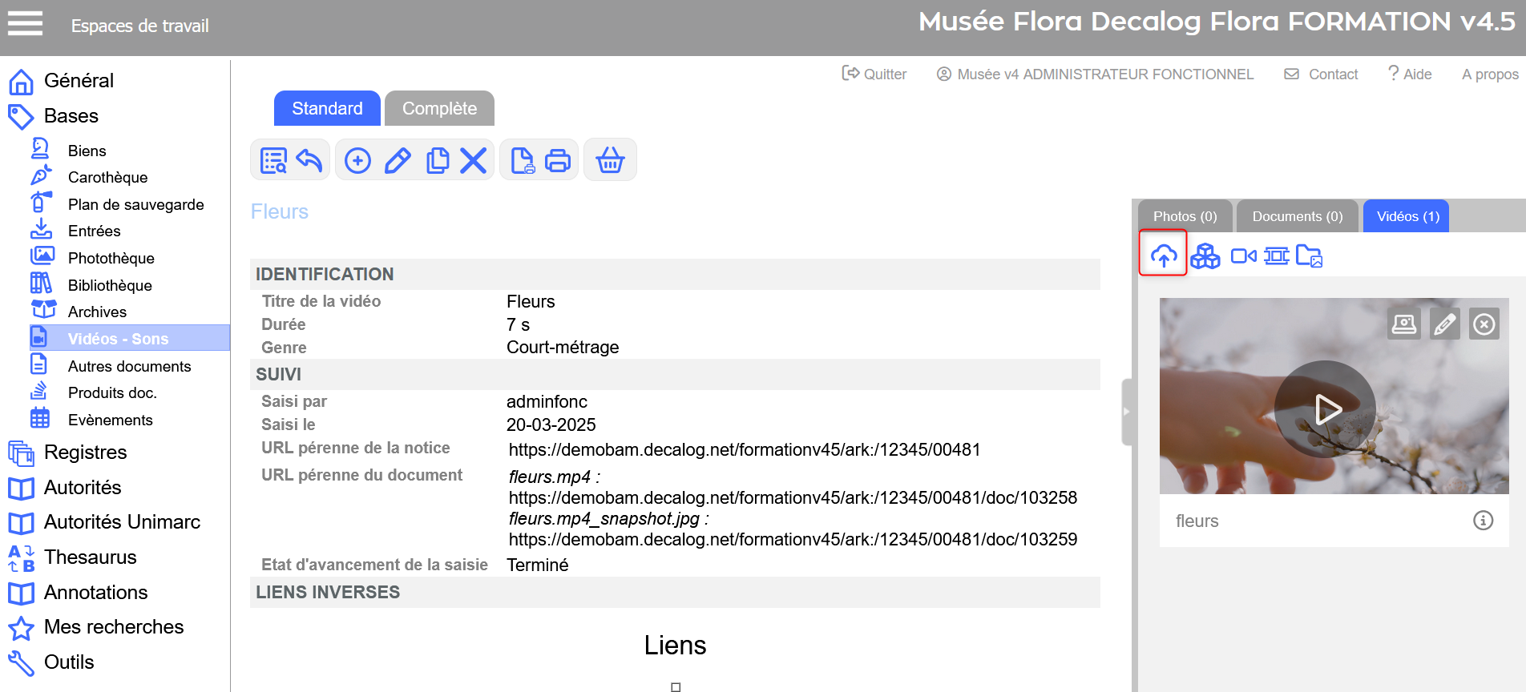Delete record with the X icon
1526x692 pixels.
click(474, 161)
